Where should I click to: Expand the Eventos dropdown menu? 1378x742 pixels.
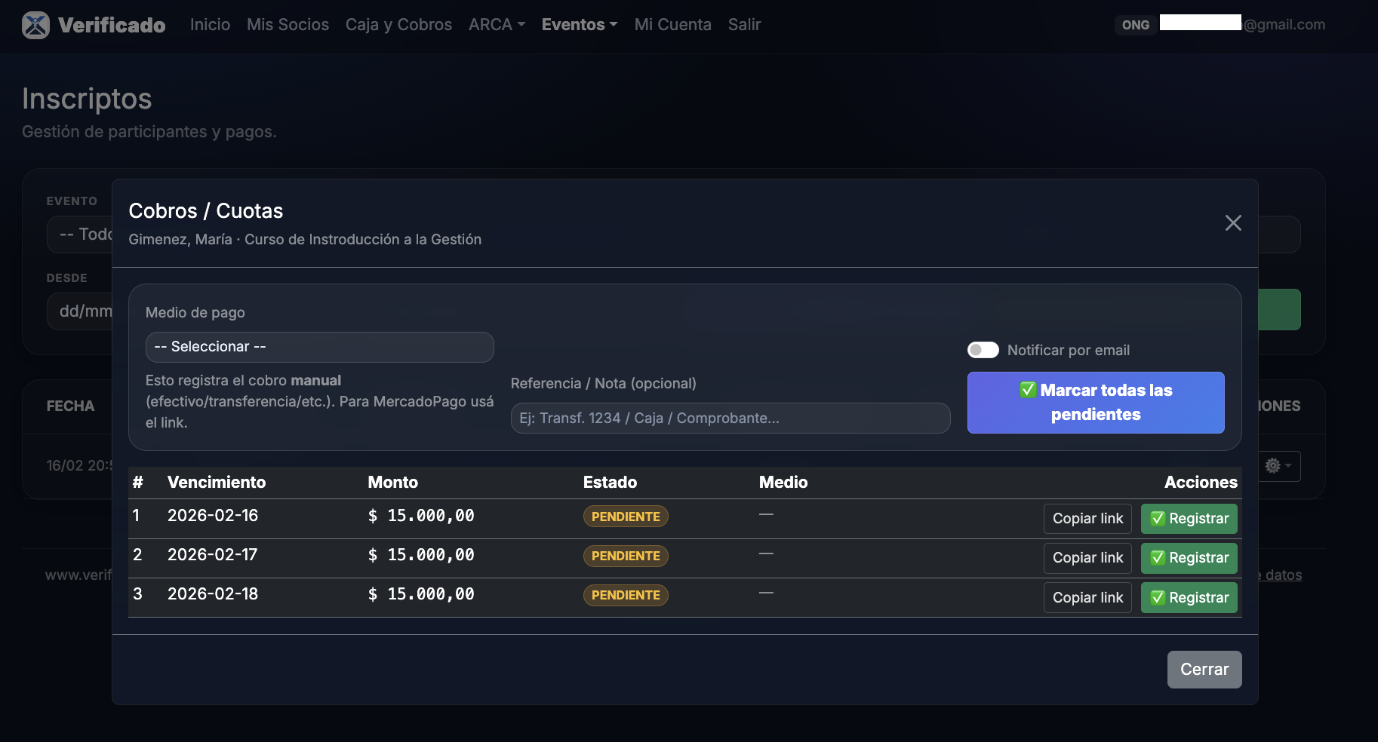tap(579, 25)
